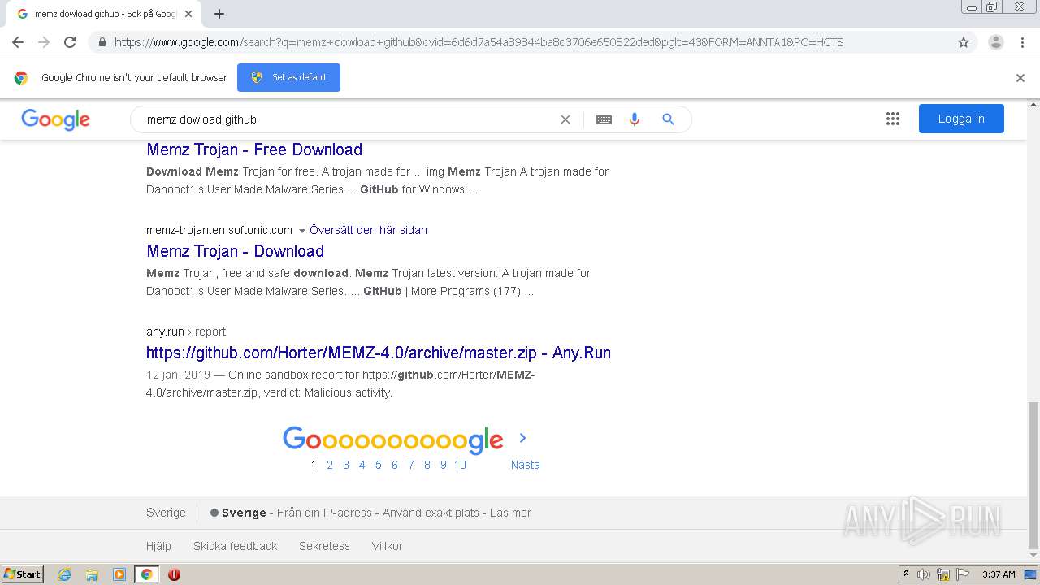Viewport: 1040px width, 585px height.
Task: Click the Action Center flag icon
Action: 963,574
